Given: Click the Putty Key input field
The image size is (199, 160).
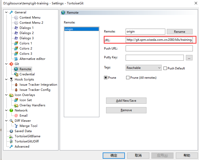Looking at the screenshot, I should pyautogui.click(x=154, y=58).
